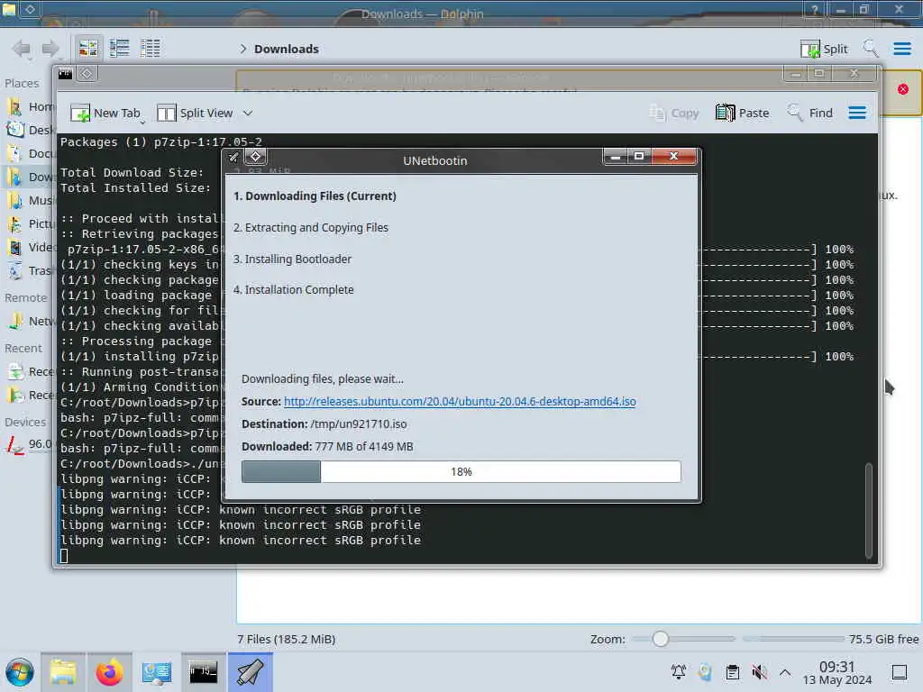This screenshot has width=923, height=692.
Task: Open Trash in Places panel
Action: click(x=30, y=270)
